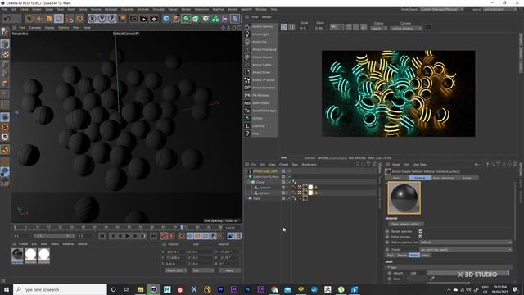Toggle Subdivision Surface enable checkmark
The width and height of the screenshot is (524, 295).
point(290,177)
